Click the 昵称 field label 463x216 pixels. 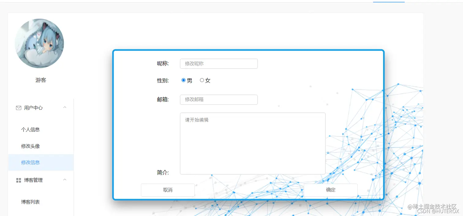[x=163, y=63]
